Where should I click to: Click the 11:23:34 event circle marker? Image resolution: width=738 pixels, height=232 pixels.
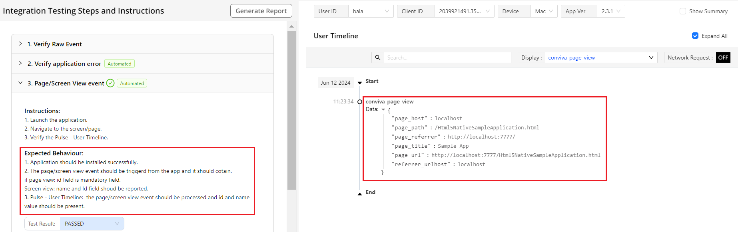click(360, 102)
